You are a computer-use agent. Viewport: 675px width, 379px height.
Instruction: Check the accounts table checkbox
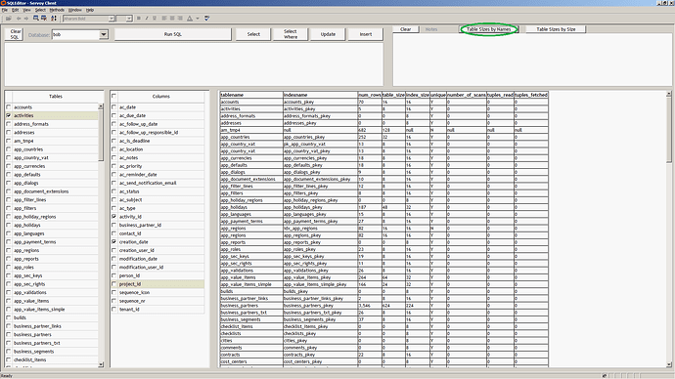(x=9, y=107)
